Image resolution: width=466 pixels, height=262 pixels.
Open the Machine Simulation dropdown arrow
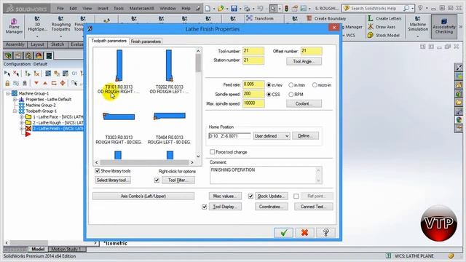click(417, 36)
